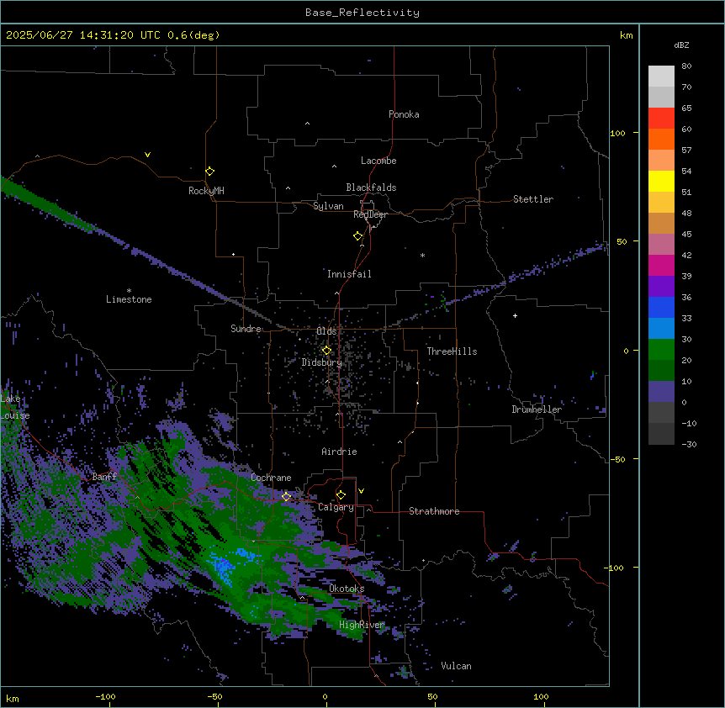Pick the brown 45-48 dBZ swatch

(661, 223)
